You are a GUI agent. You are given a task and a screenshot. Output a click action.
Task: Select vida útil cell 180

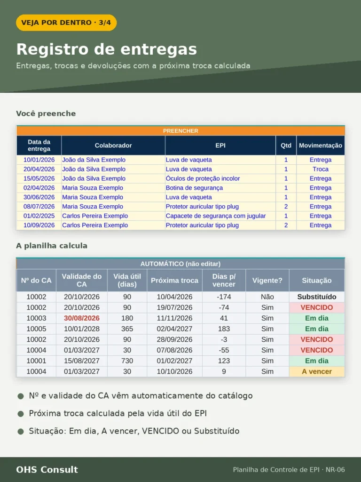(127, 318)
